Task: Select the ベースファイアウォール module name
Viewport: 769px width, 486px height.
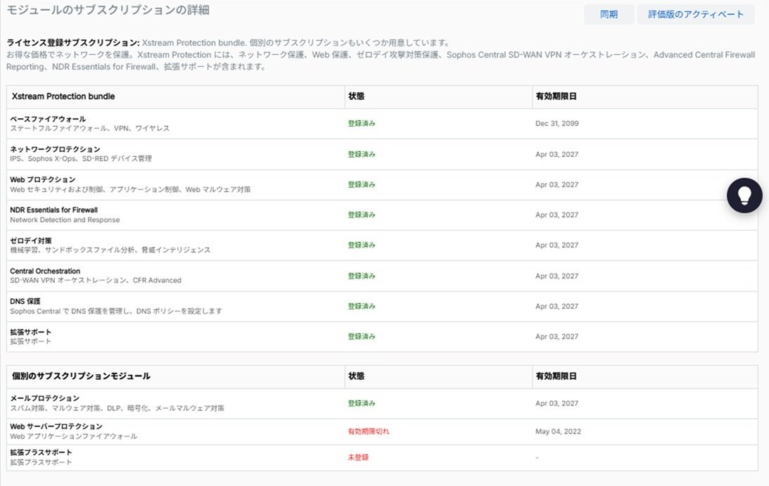Action: click(x=48, y=119)
